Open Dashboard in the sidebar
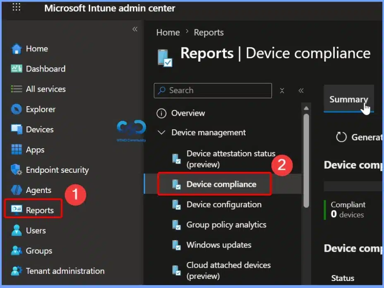 tap(46, 69)
